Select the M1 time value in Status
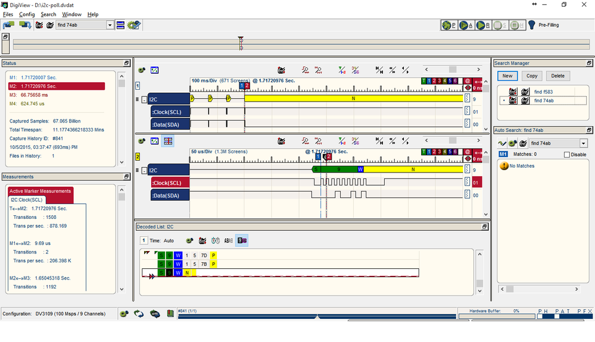 (39, 77)
